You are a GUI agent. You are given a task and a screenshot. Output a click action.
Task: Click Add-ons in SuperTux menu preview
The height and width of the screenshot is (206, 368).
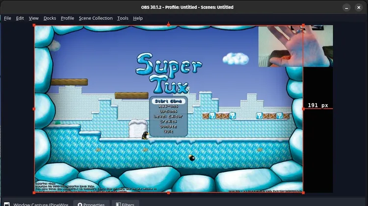point(168,106)
